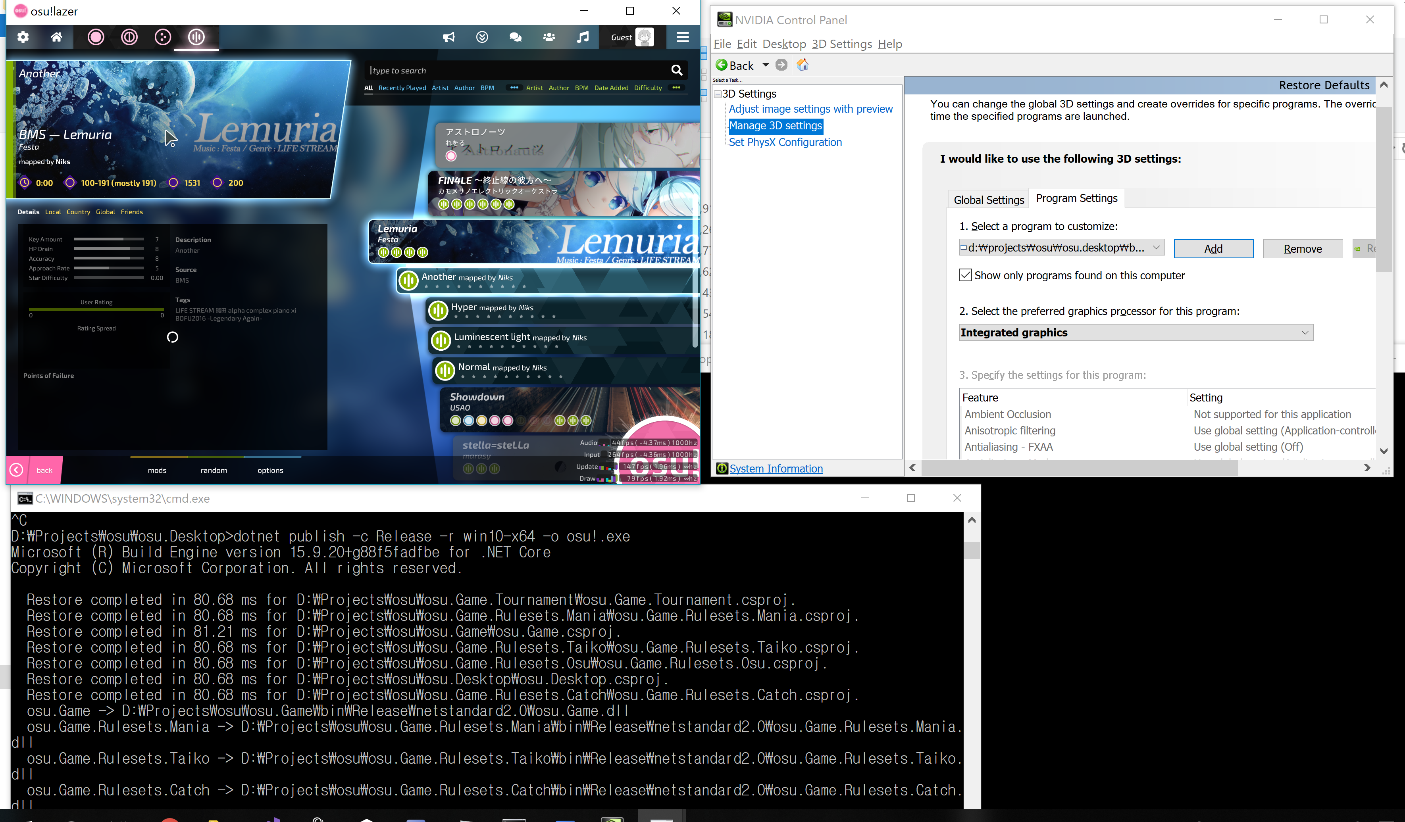Click the circular back arrow icon in osu!lazer

[x=17, y=471]
